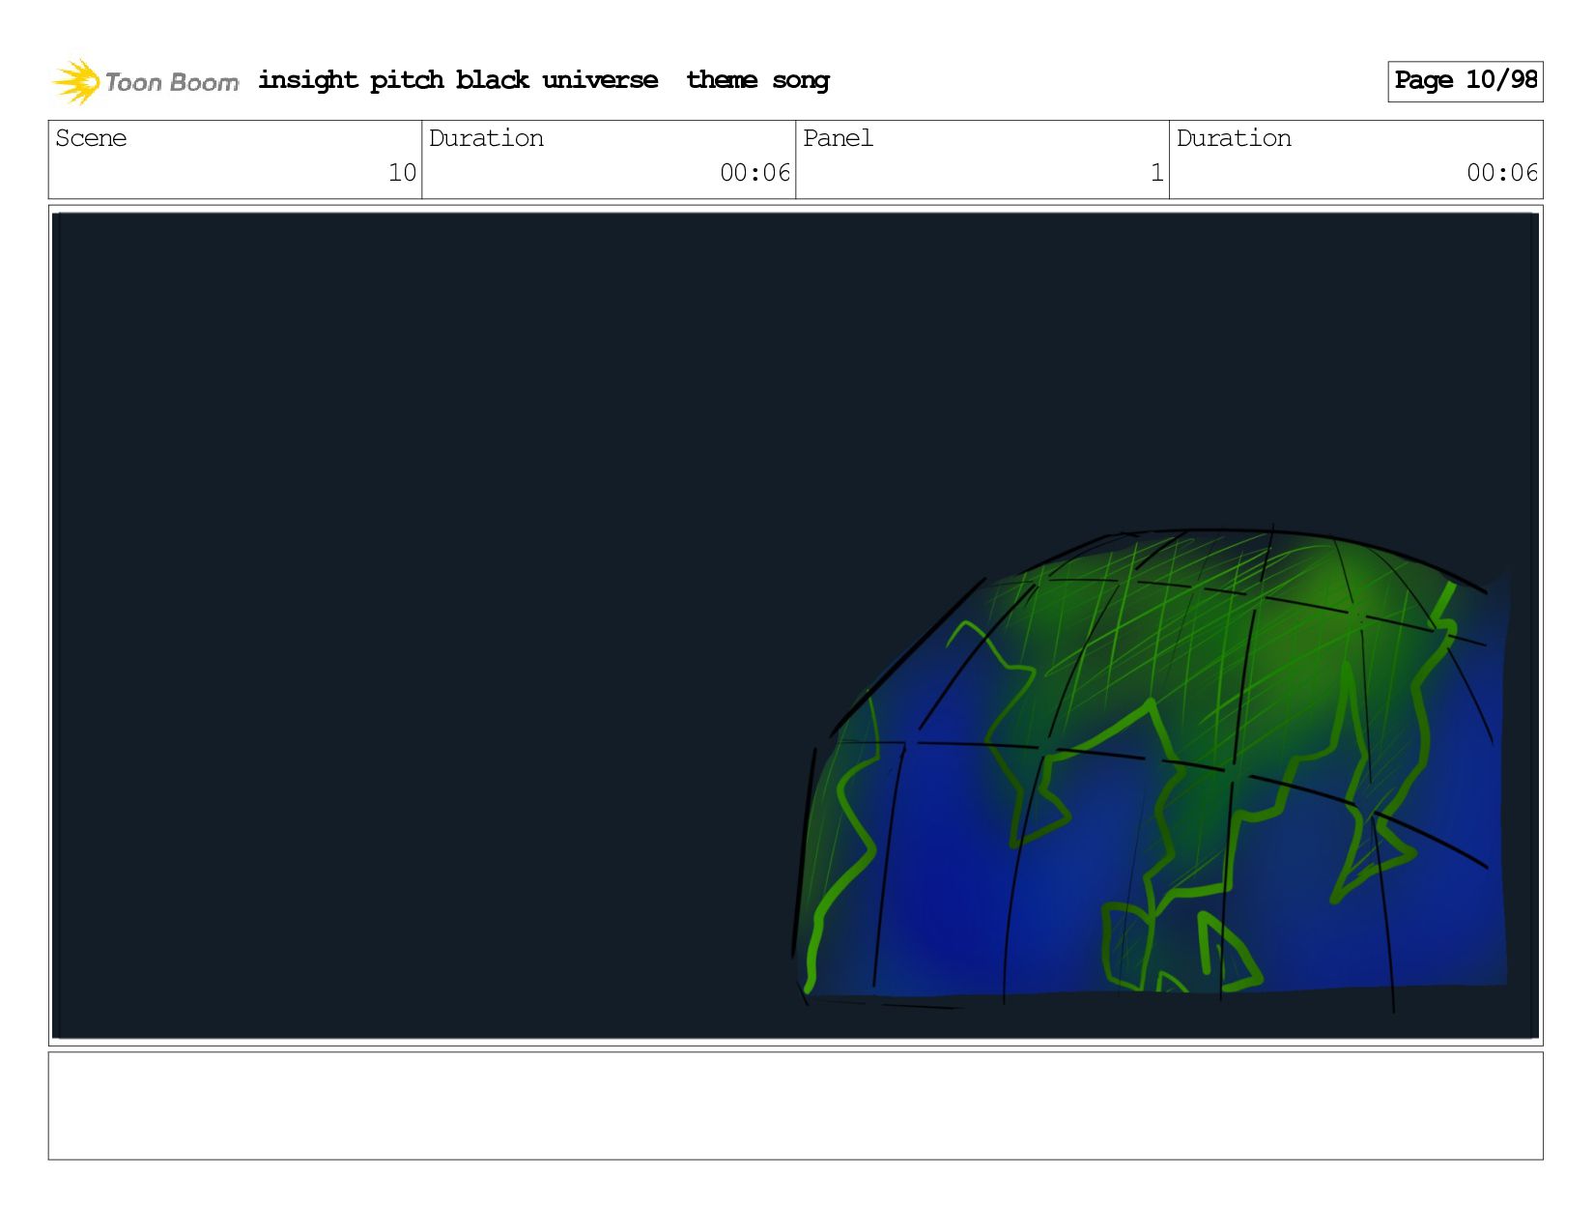Click the panel Duration cell next to Panel

(1356, 159)
